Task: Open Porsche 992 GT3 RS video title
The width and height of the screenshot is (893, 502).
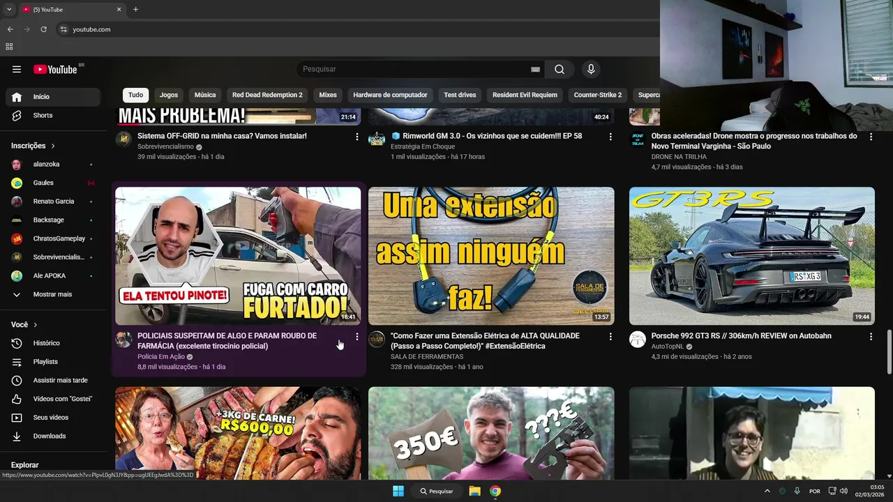Action: pyautogui.click(x=742, y=336)
